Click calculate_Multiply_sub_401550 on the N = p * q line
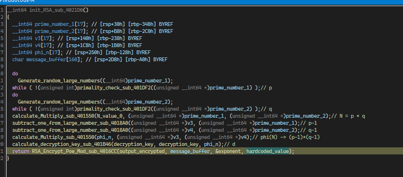 [x=53, y=116]
